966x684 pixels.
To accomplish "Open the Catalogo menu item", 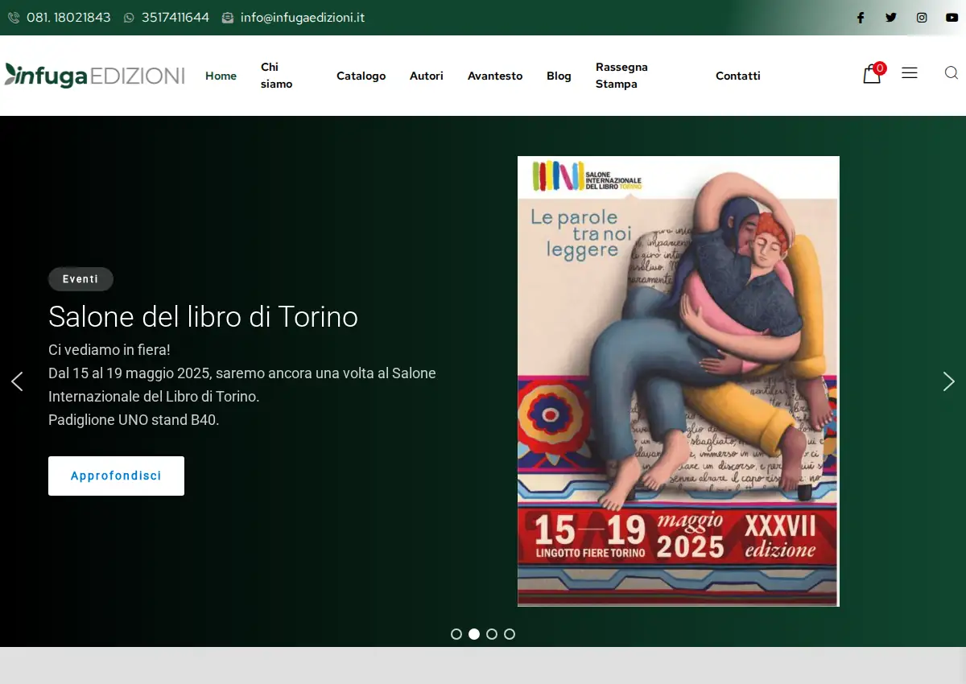I will pyautogui.click(x=361, y=76).
